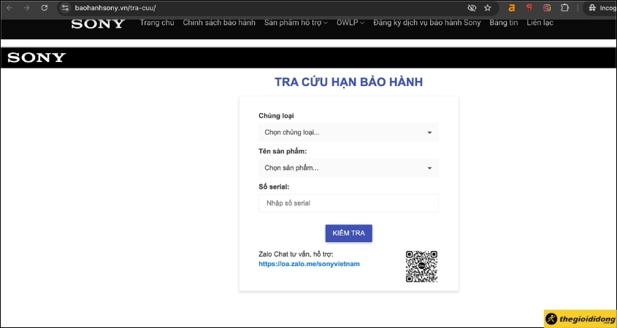Image resolution: width=617 pixels, height=328 pixels.
Task: Bookmark page with the star icon
Action: click(488, 8)
